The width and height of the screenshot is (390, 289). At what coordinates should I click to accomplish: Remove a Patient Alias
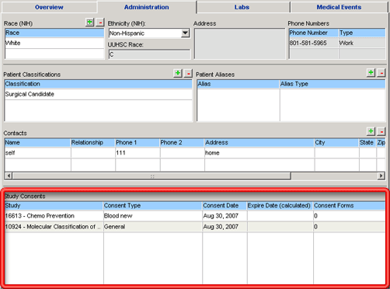click(x=381, y=73)
